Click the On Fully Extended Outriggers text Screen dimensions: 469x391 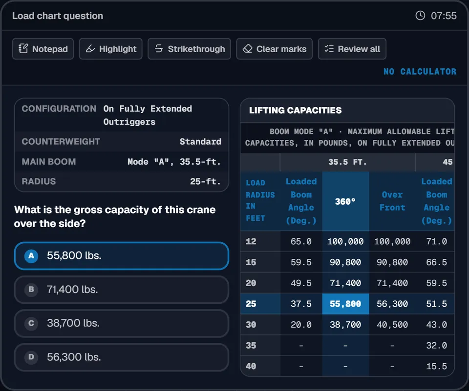(148, 115)
